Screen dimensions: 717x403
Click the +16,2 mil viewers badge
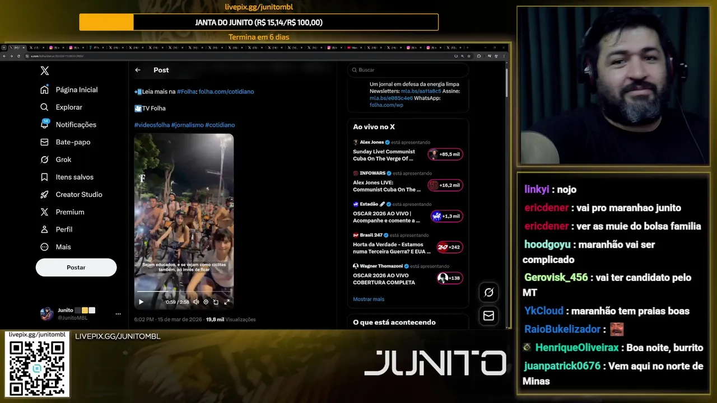pos(445,185)
